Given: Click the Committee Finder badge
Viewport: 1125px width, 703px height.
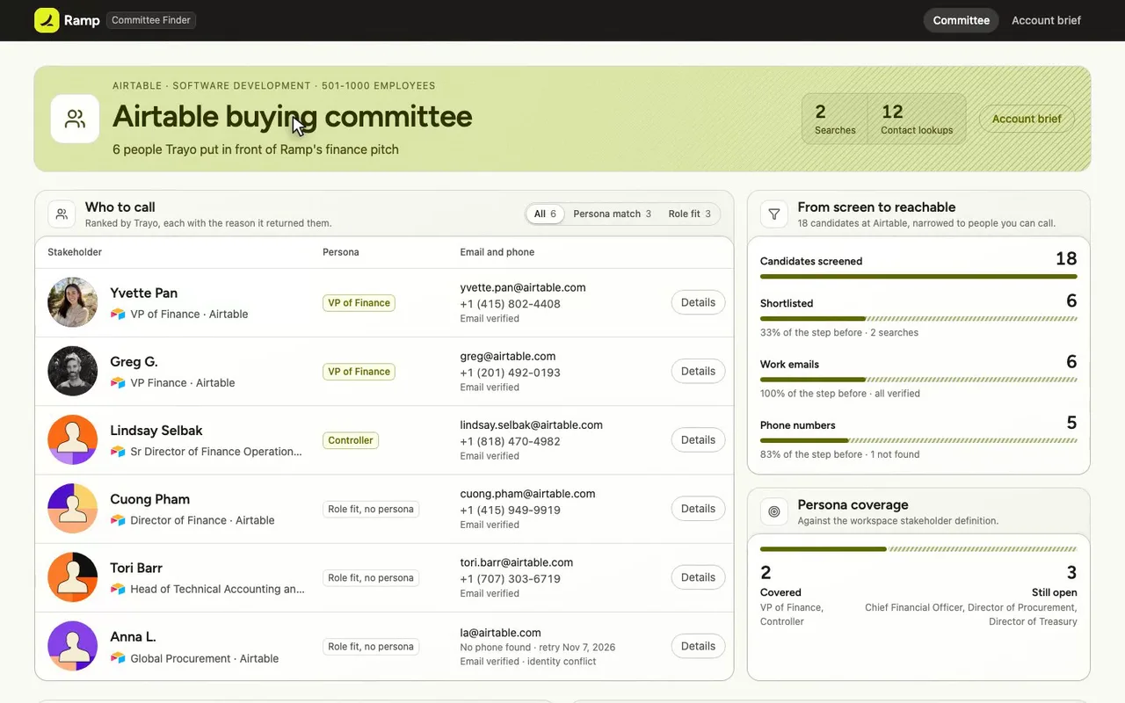Looking at the screenshot, I should 151,20.
